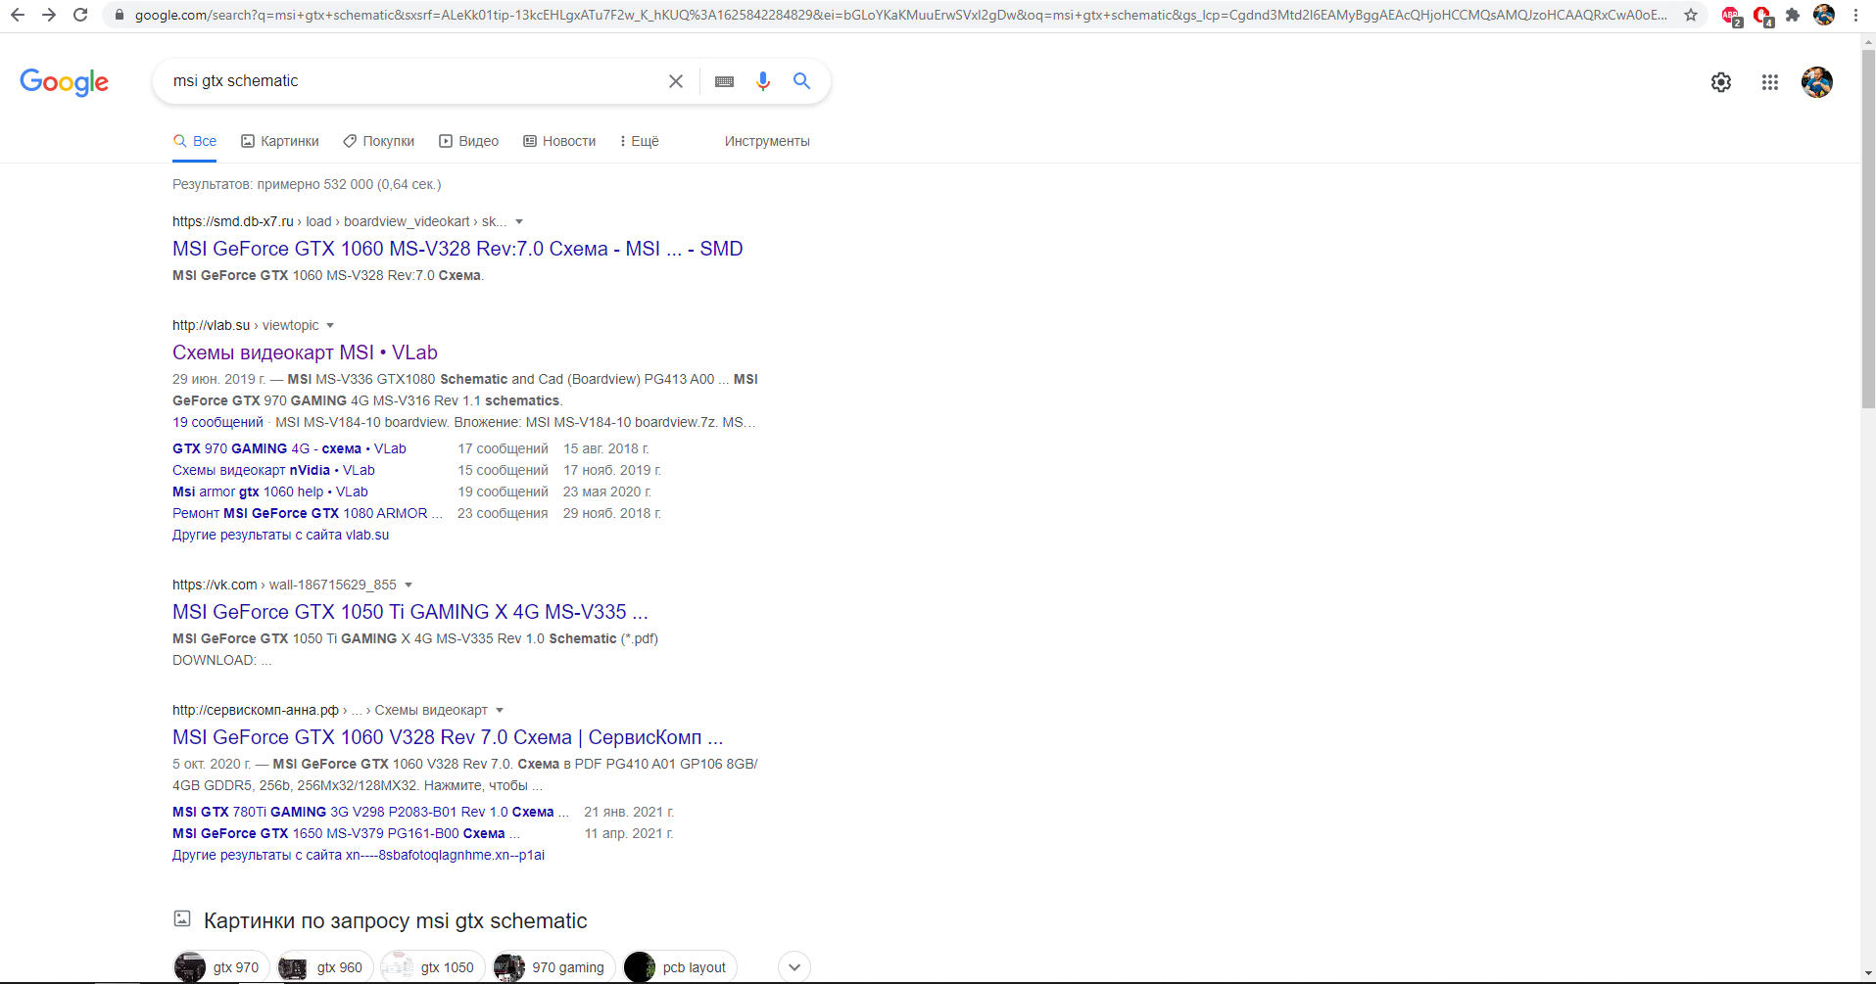Reload the current page
This screenshot has height=984, width=1876.
coord(80,15)
